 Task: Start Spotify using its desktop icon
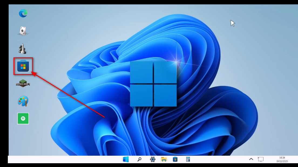23,118
